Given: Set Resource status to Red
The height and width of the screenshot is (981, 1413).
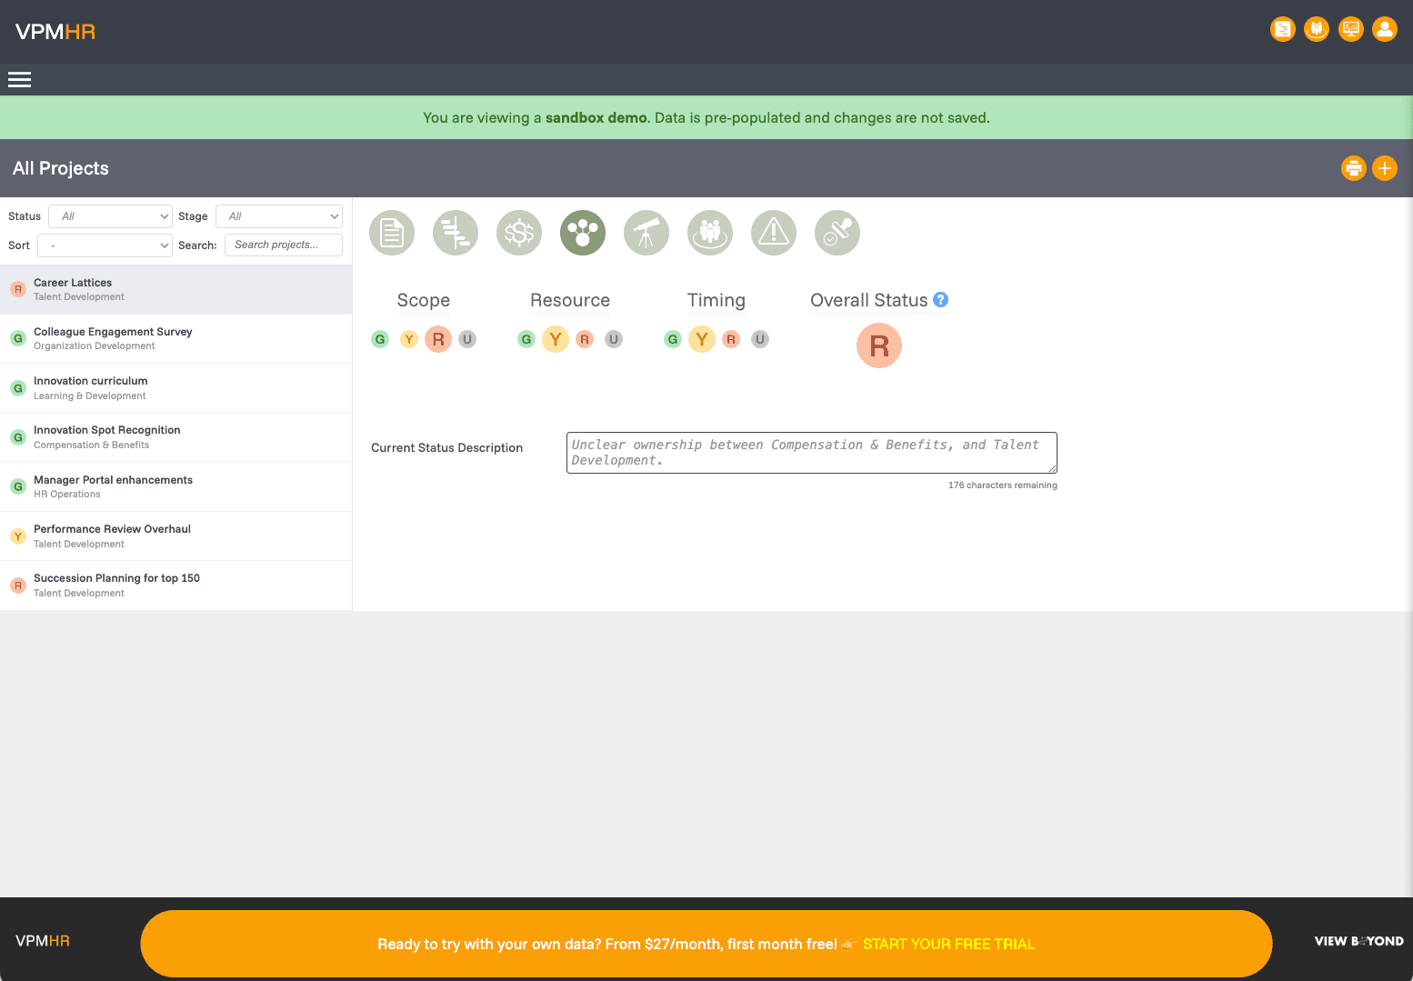Looking at the screenshot, I should [x=585, y=339].
